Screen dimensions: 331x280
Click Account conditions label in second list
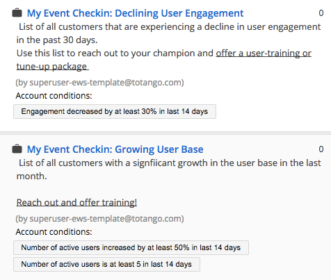[x=54, y=232]
